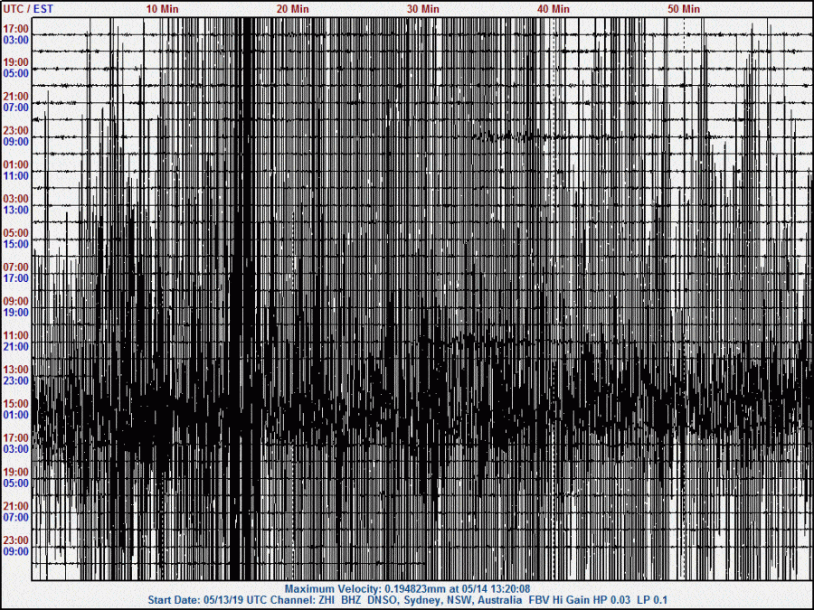Select the blue 23:00 EST row label
This screenshot has height=610, width=814.
point(16,380)
